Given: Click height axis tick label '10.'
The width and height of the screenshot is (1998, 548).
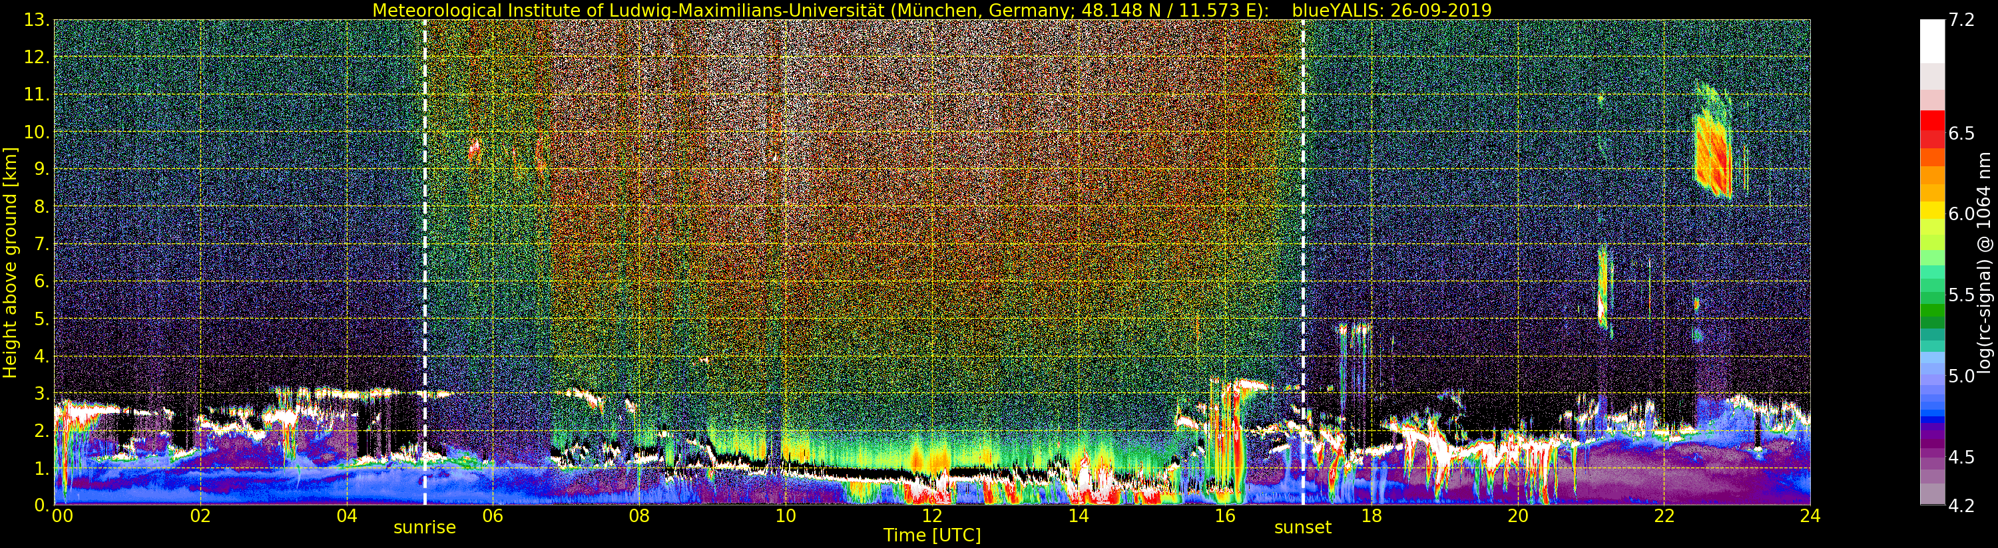Looking at the screenshot, I should [36, 132].
